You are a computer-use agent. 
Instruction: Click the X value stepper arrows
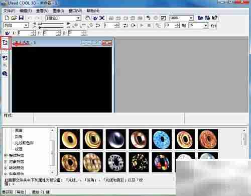coord(34,33)
